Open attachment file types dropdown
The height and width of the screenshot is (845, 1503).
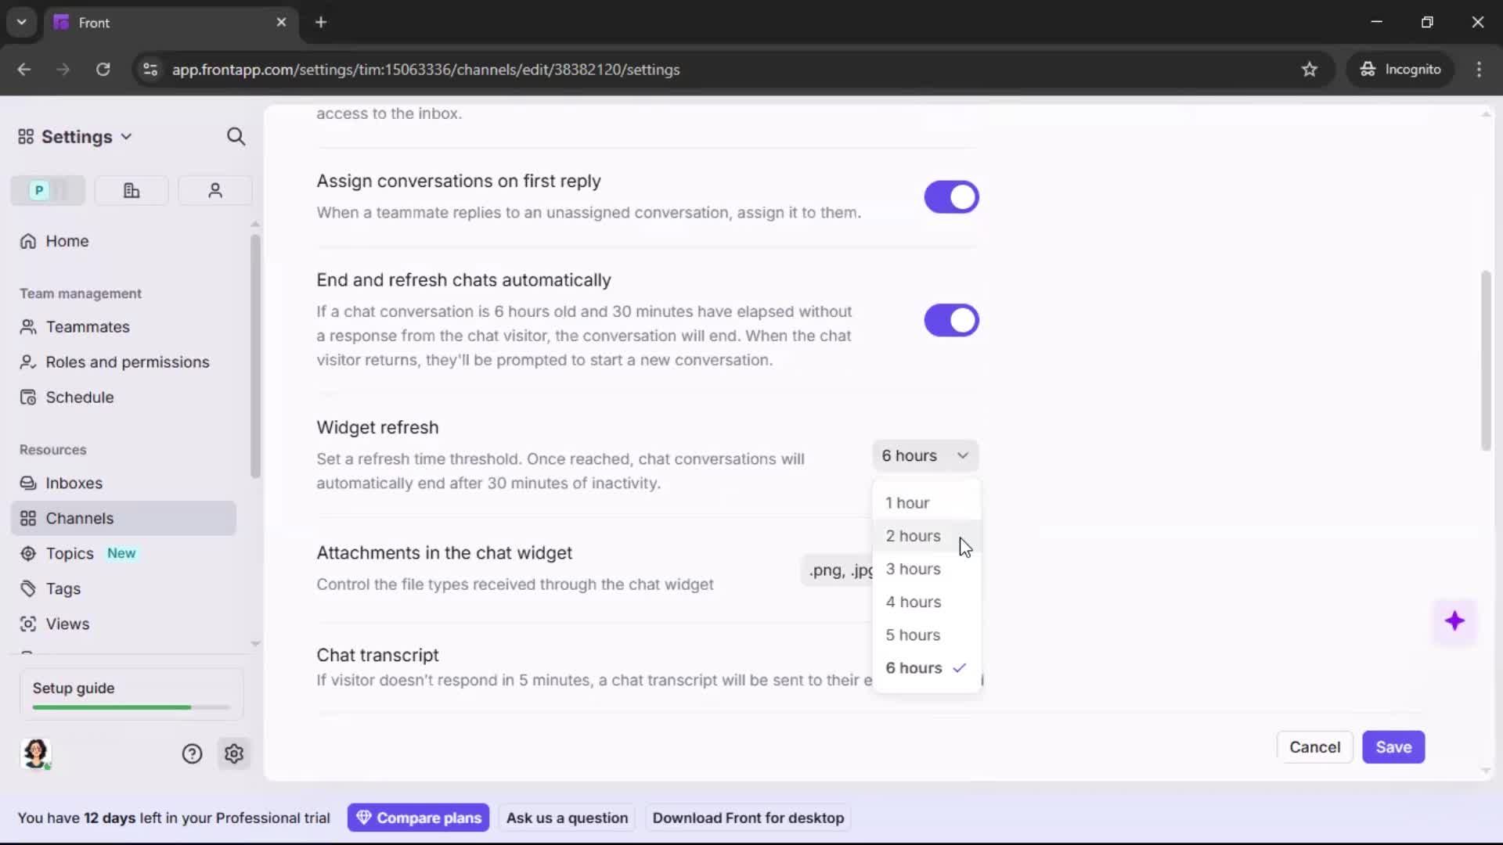pyautogui.click(x=838, y=570)
